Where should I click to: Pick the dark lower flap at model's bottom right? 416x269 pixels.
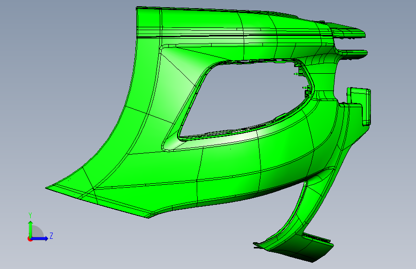pos(305,248)
